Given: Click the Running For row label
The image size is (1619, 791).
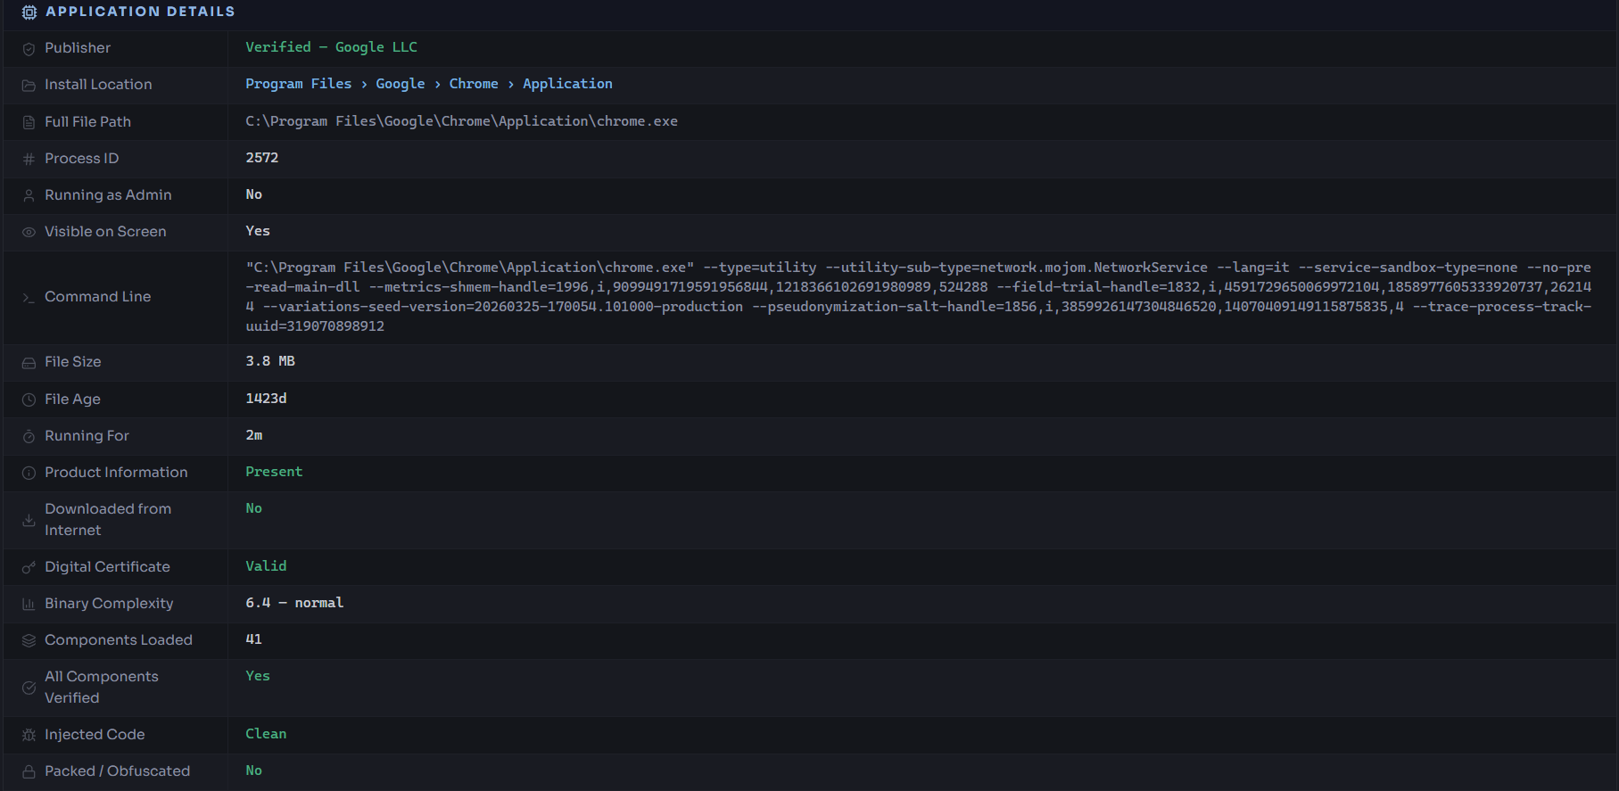Looking at the screenshot, I should click(87, 436).
